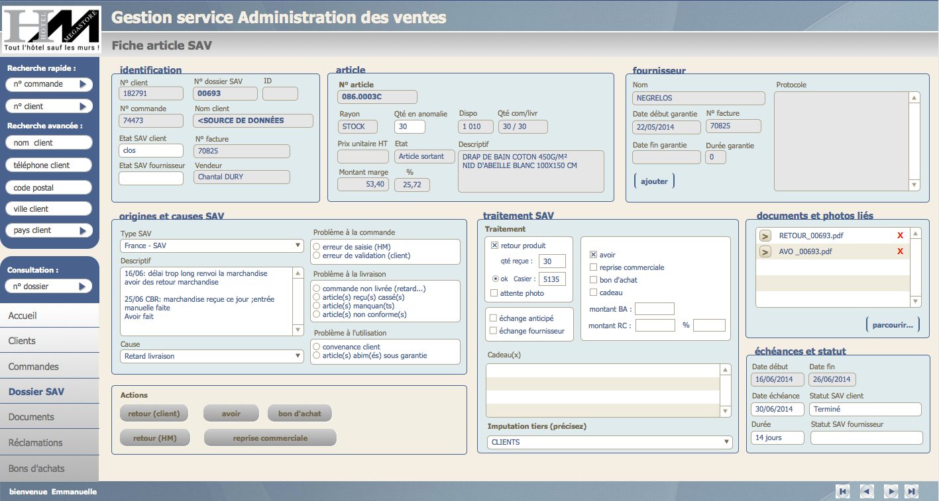The width and height of the screenshot is (939, 501).
Task: Jump to the last record icon
Action: (912, 491)
